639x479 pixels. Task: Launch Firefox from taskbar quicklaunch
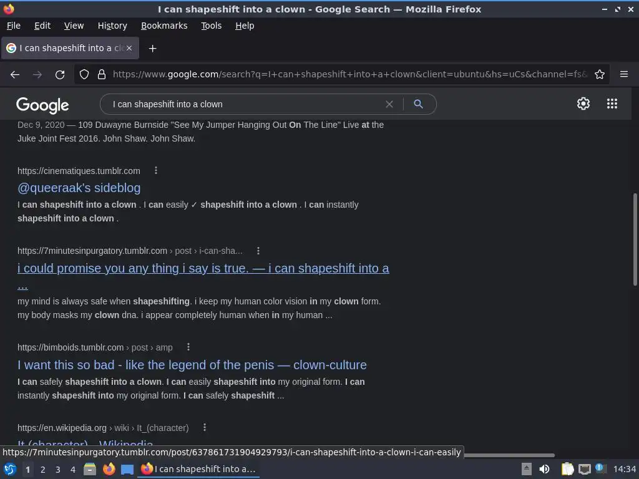point(109,469)
